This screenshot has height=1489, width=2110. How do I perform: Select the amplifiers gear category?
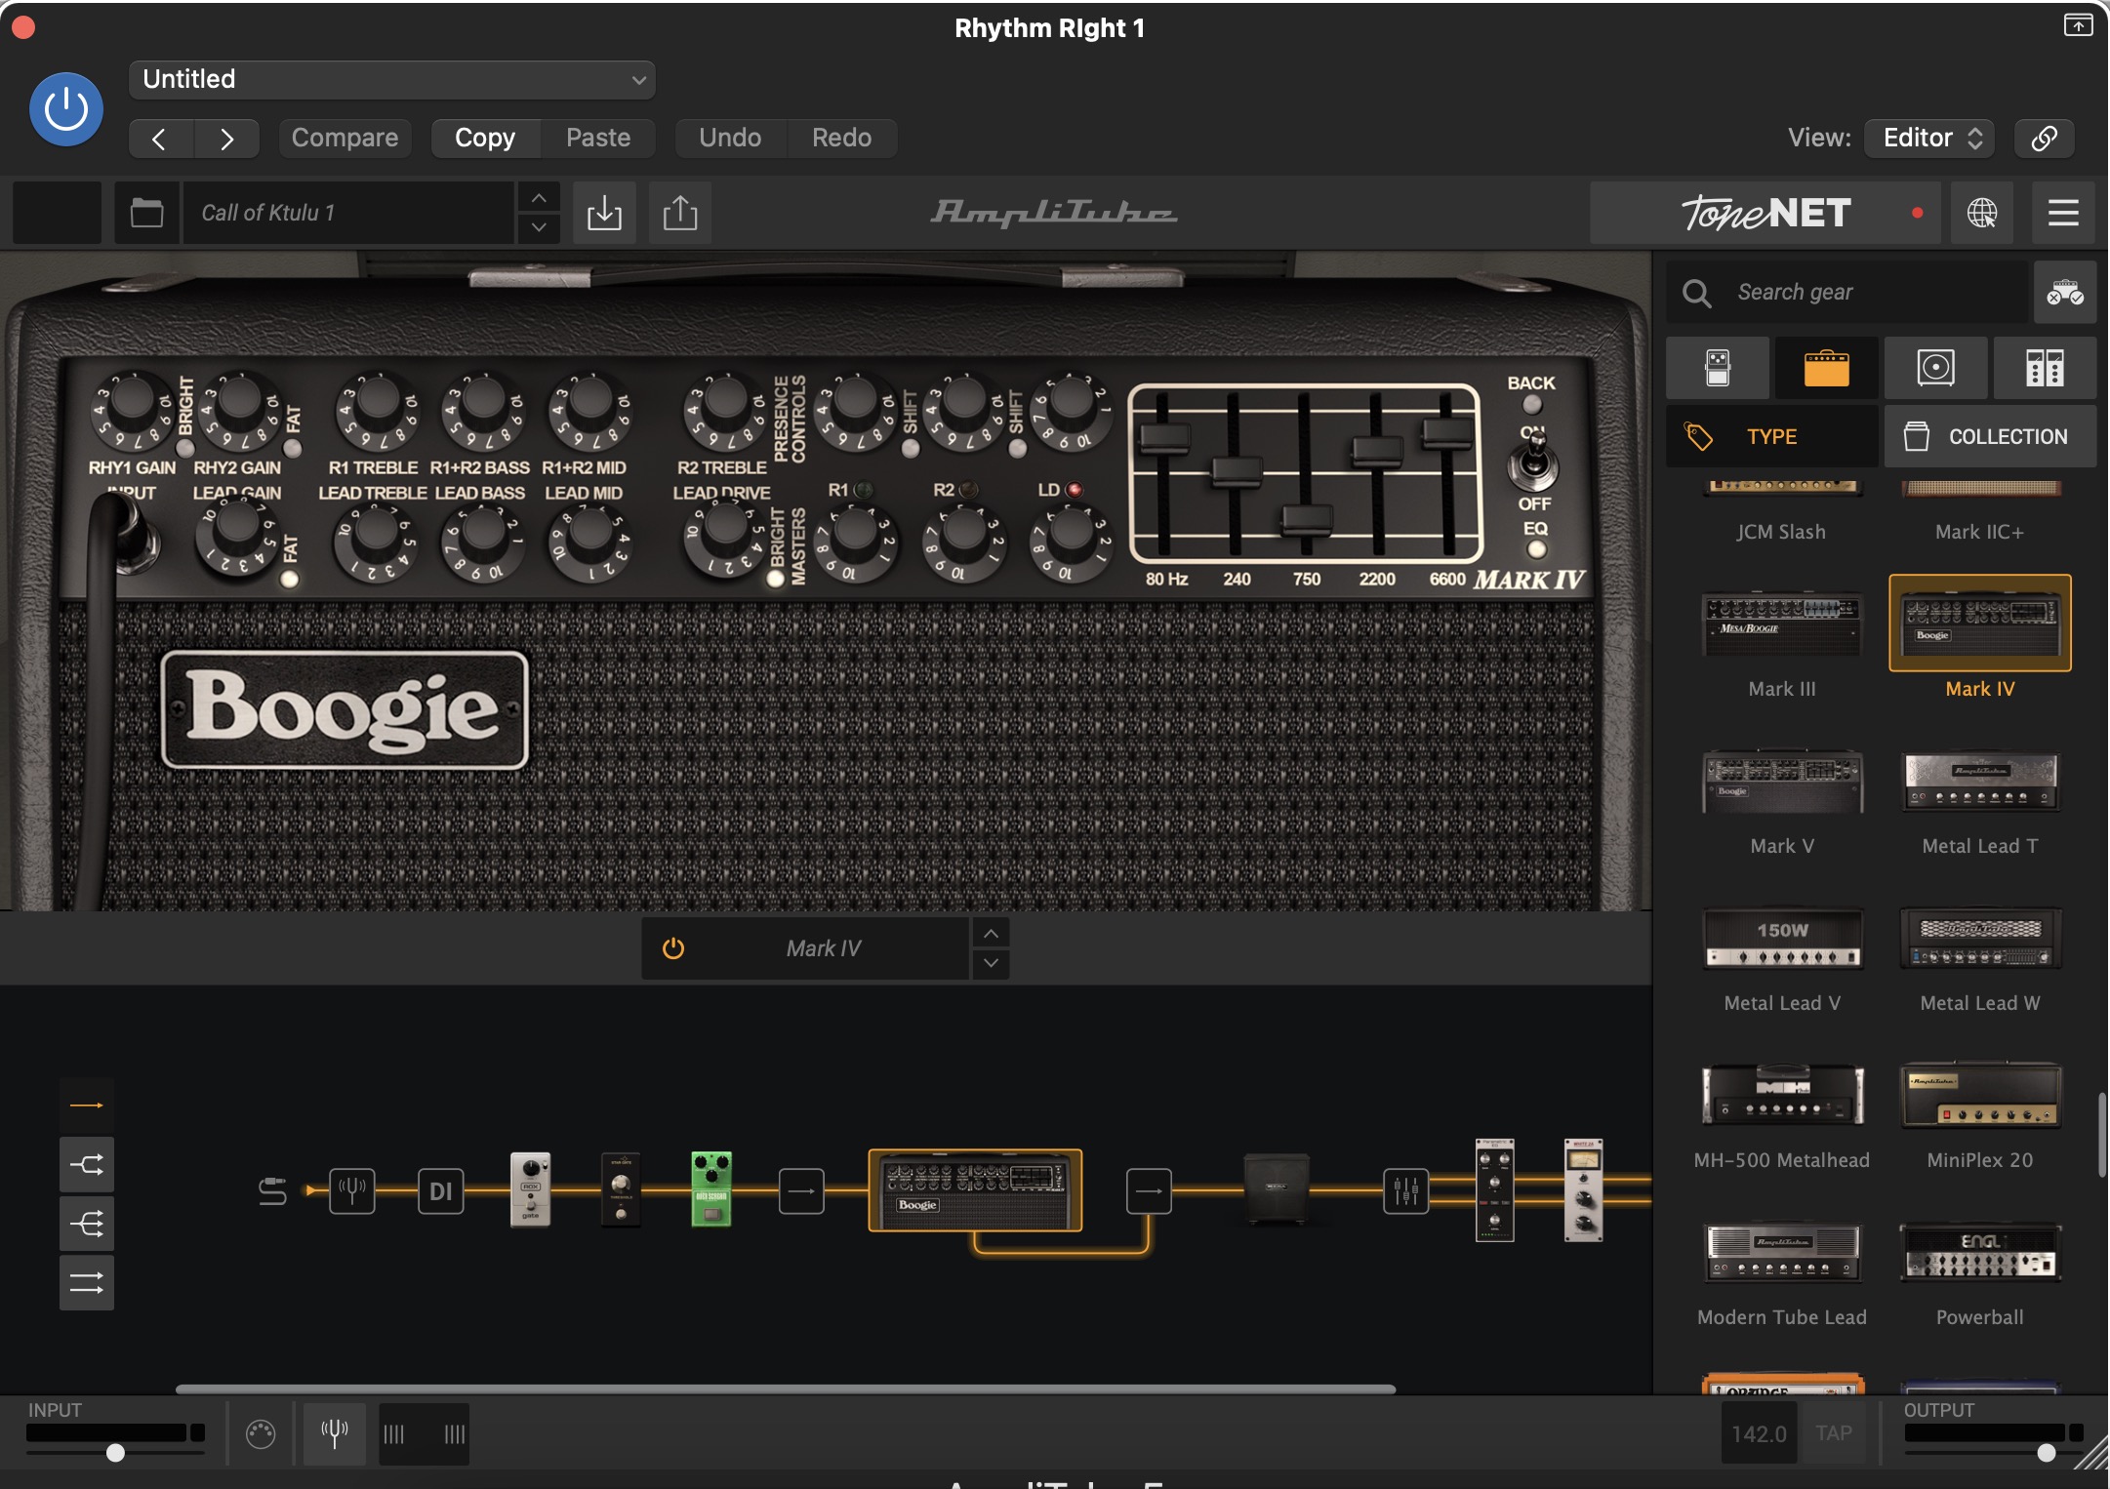pyautogui.click(x=1827, y=369)
